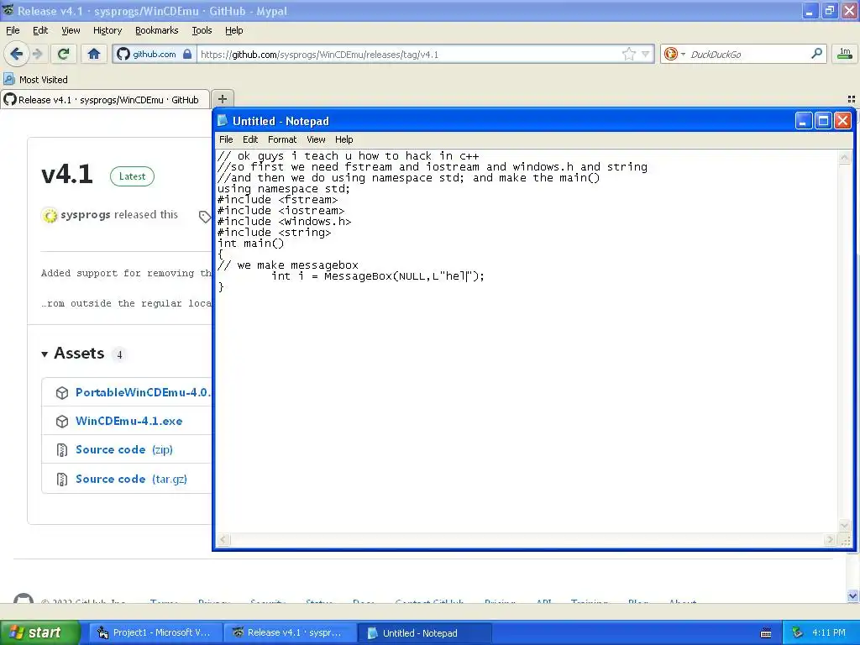Click the MessageBox code line in Notepad
860x645 pixels.
[378, 275]
